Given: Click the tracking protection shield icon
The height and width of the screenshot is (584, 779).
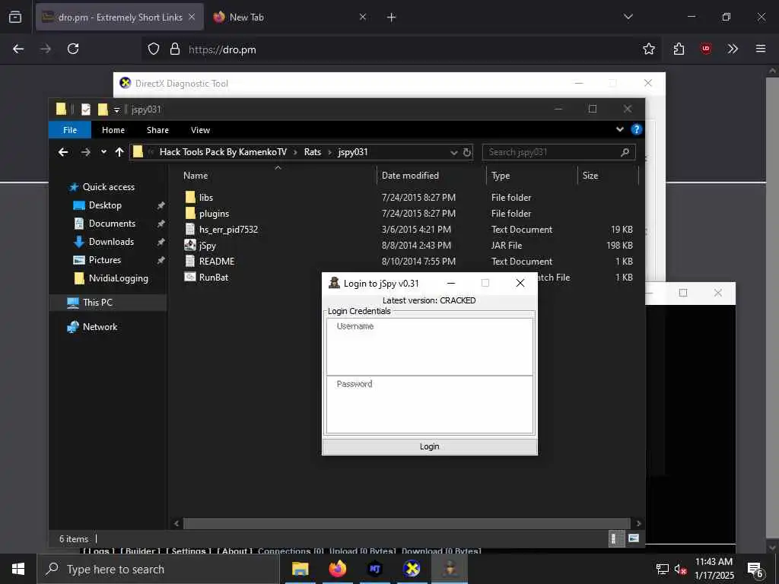Looking at the screenshot, I should click(154, 49).
